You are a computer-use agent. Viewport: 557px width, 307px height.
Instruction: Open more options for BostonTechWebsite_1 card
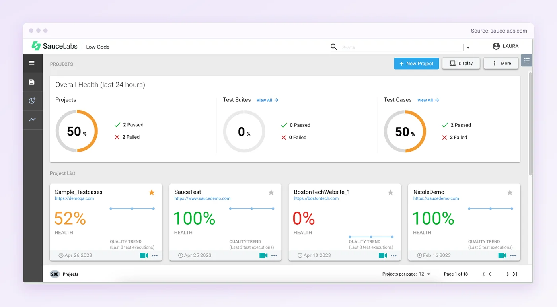pos(393,256)
